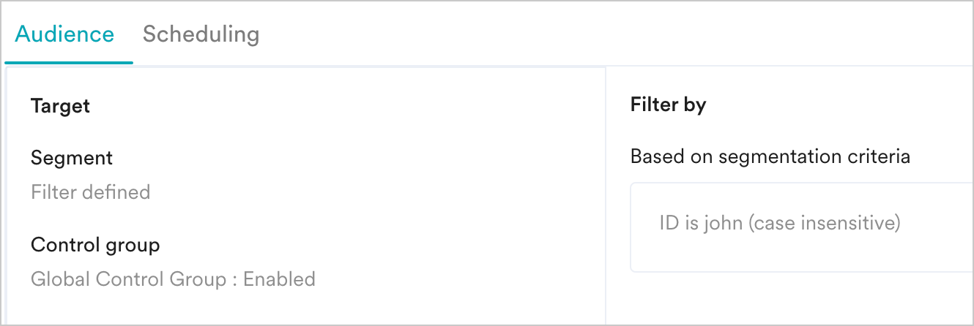The height and width of the screenshot is (326, 974).
Task: Click the Control group label
Action: click(x=95, y=245)
